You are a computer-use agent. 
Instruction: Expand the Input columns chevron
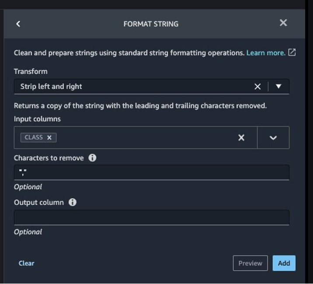pyautogui.click(x=273, y=138)
